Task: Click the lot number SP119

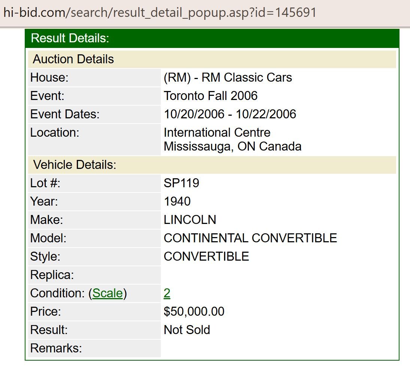Action: [x=181, y=183]
